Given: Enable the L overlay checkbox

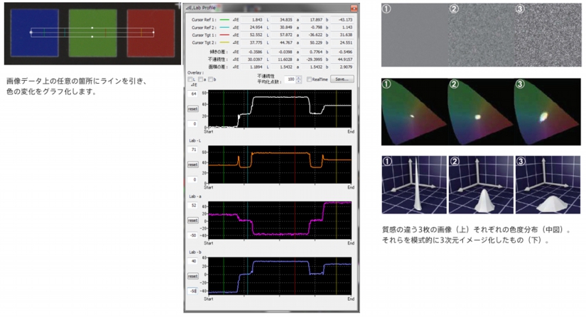Looking at the screenshot, I should pos(190,79).
